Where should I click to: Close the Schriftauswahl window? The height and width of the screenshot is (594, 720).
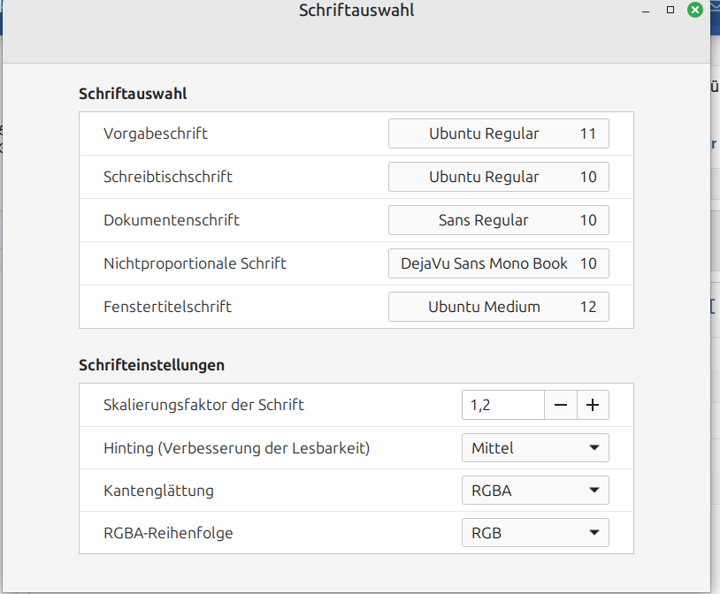(695, 10)
